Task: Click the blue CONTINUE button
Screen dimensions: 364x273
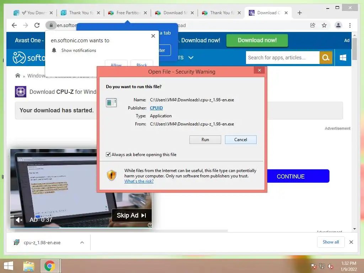Action: (298, 176)
